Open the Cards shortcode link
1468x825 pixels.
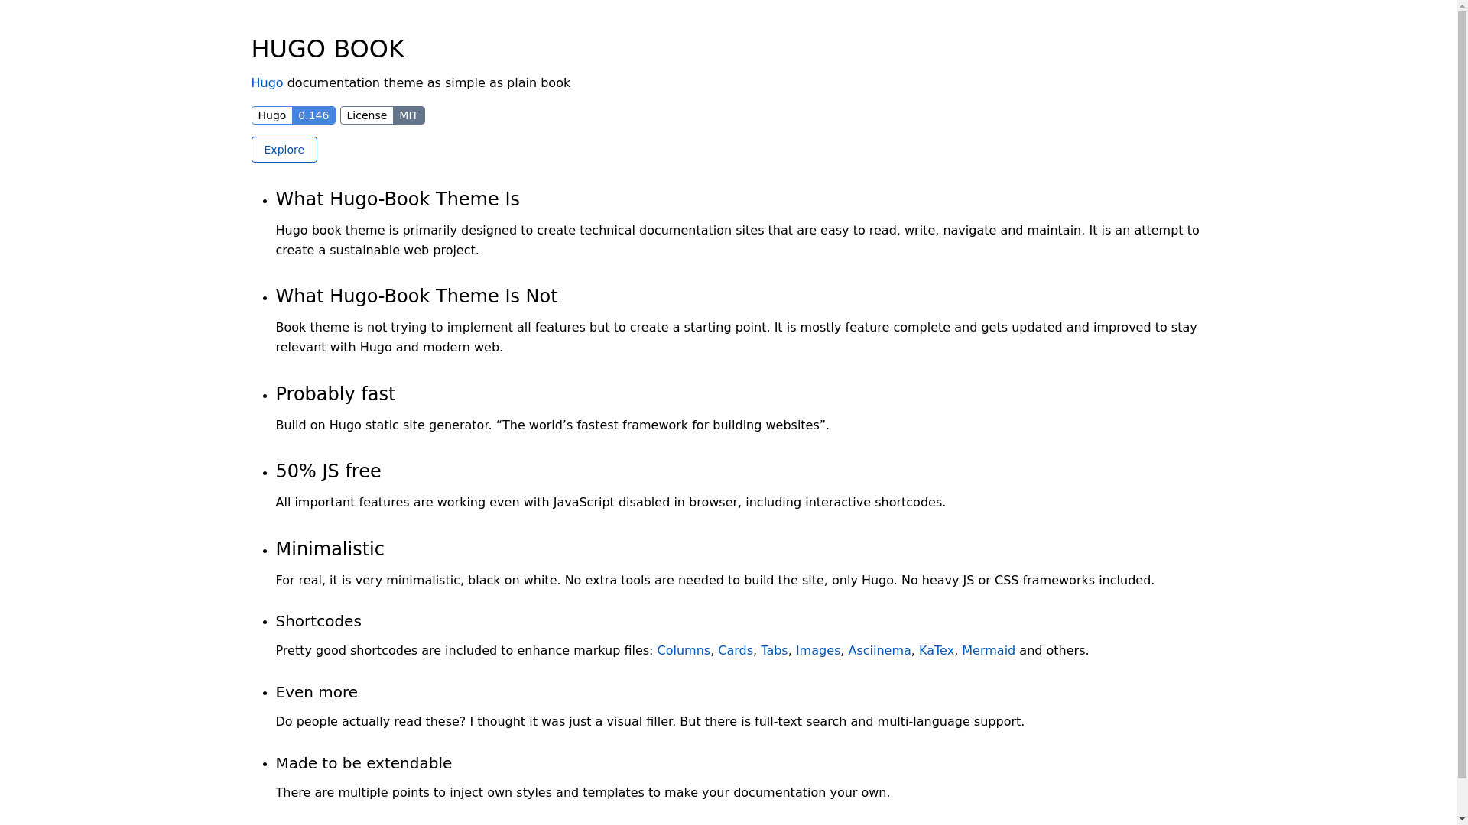(735, 650)
